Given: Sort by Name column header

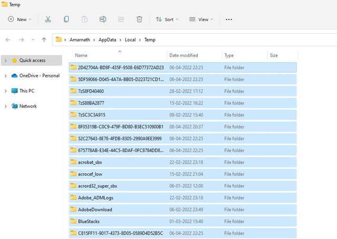Looking at the screenshot, I should [x=118, y=55].
